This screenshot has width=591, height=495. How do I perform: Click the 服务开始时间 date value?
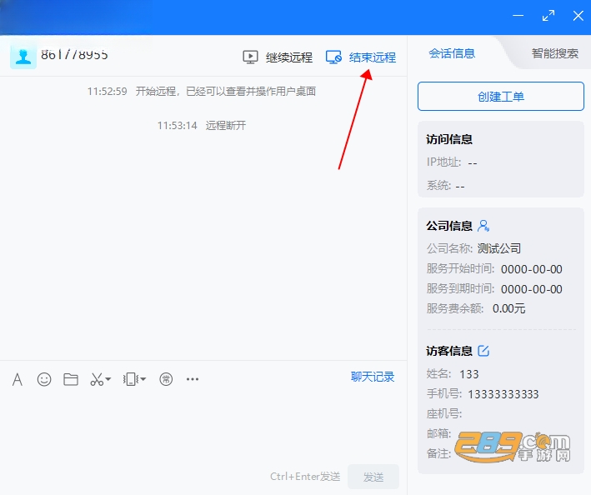click(x=532, y=269)
